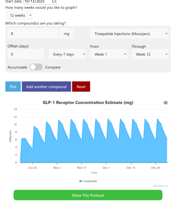
Task: Expand the compound selection dropdown
Action: click(x=129, y=34)
